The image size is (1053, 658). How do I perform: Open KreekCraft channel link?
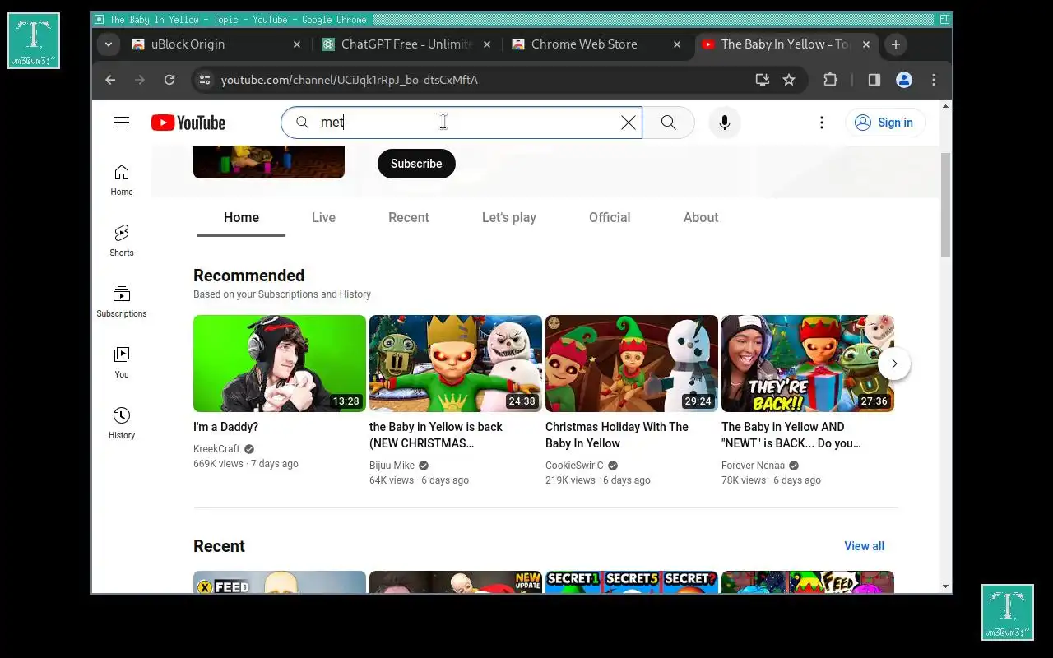(216, 449)
